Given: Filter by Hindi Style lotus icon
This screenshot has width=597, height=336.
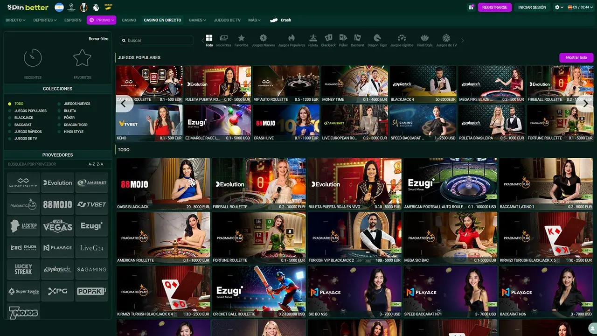Looking at the screenshot, I should tap(424, 41).
